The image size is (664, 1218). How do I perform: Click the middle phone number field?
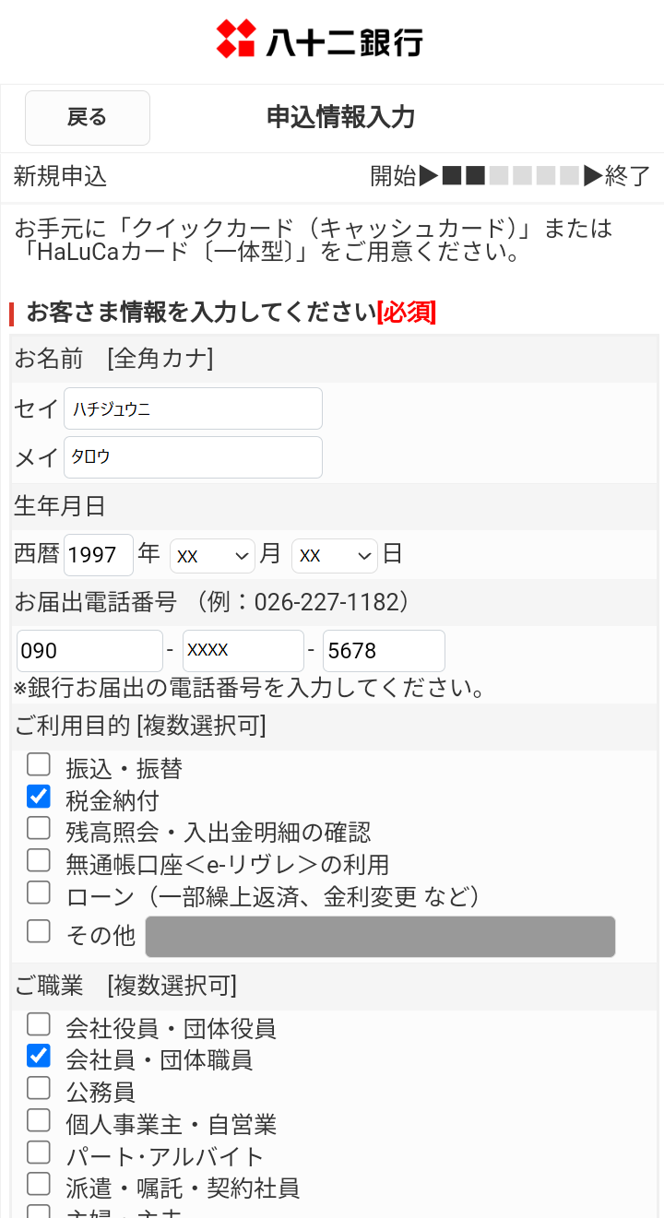tap(243, 651)
